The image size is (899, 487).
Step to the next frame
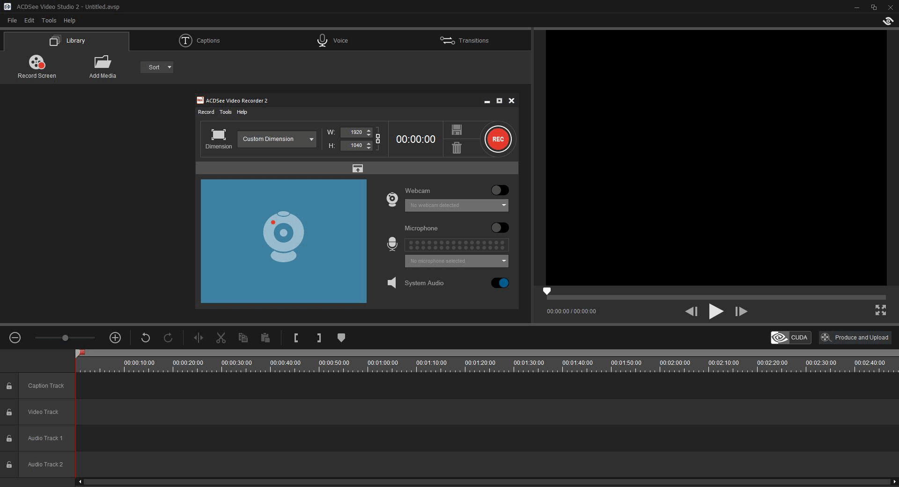pos(741,311)
